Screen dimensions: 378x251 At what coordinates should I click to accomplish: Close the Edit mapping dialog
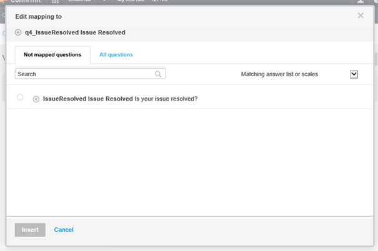[361, 16]
